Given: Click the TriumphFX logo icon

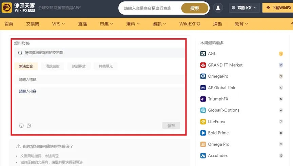Looking at the screenshot, I should point(203,99).
